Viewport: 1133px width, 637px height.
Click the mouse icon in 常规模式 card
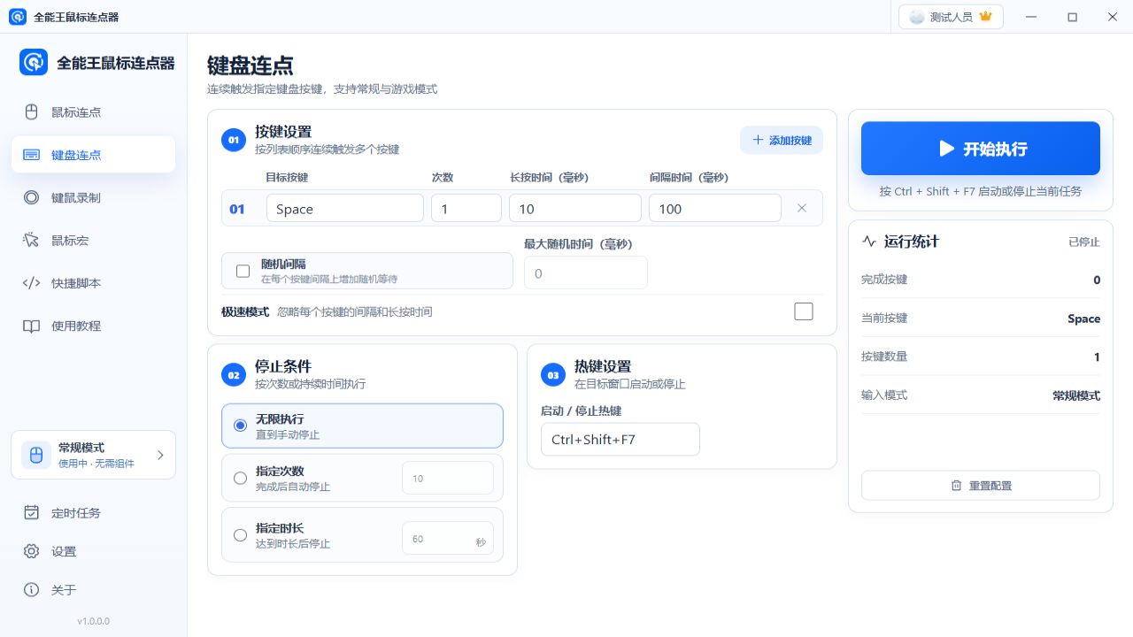tap(36, 455)
